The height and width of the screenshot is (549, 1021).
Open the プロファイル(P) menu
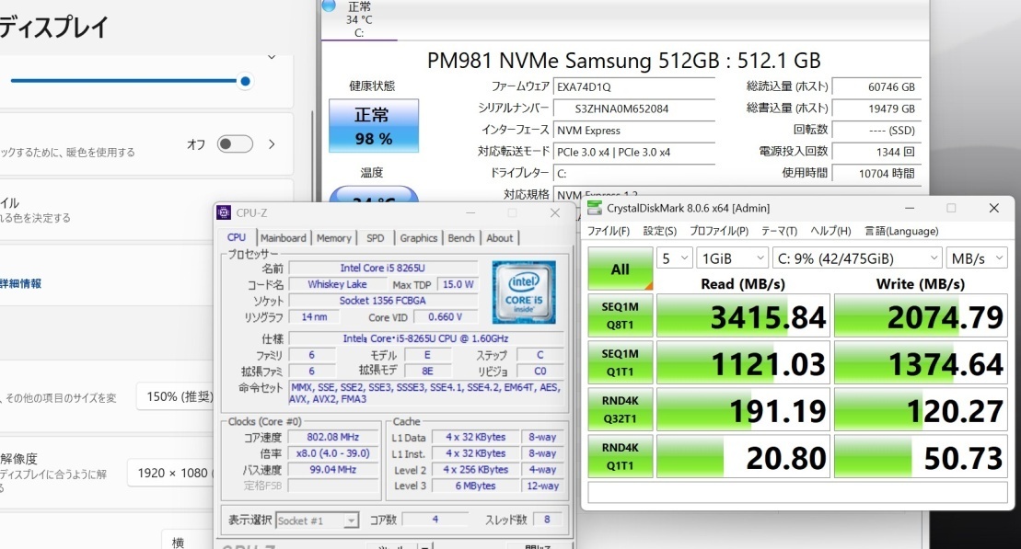pos(719,231)
